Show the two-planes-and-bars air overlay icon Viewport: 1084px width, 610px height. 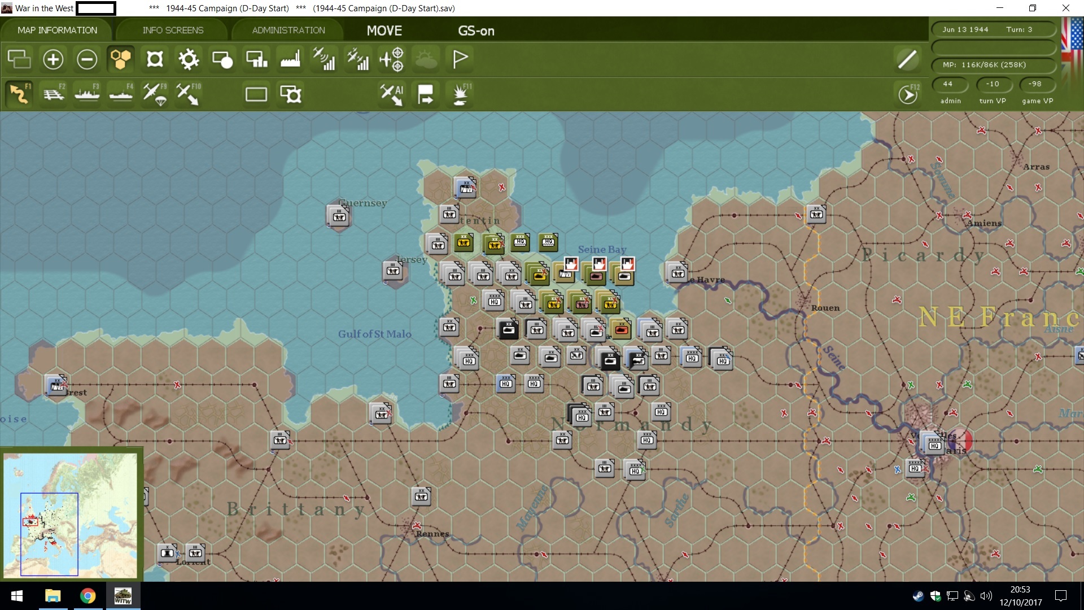(358, 59)
